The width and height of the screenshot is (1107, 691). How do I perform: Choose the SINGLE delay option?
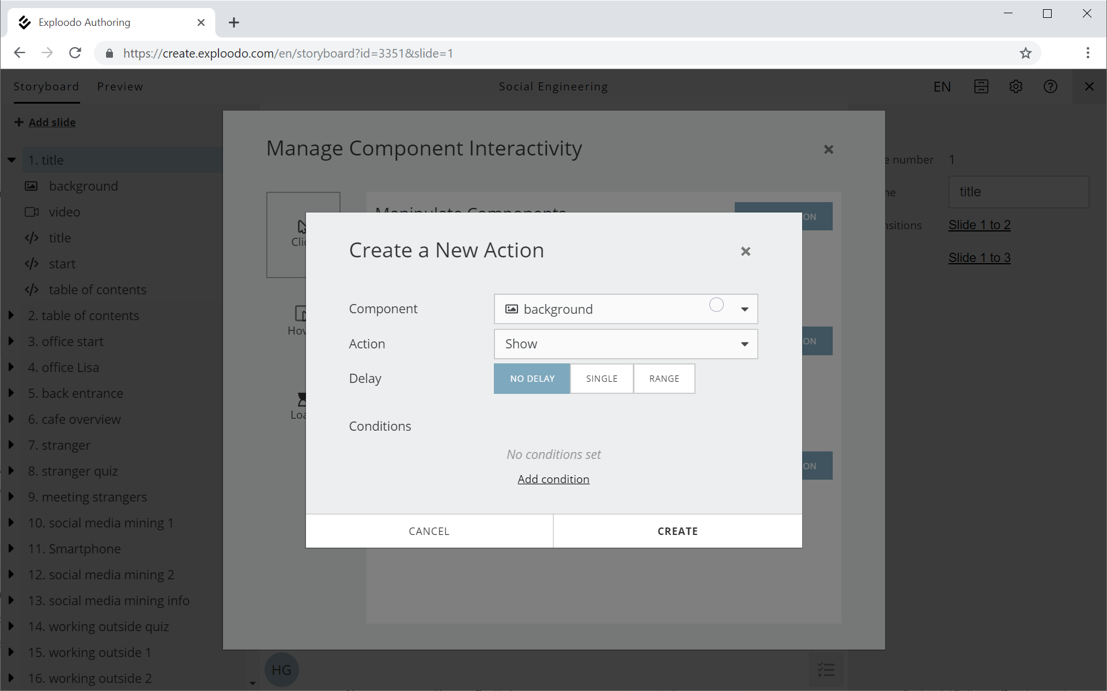pos(601,378)
